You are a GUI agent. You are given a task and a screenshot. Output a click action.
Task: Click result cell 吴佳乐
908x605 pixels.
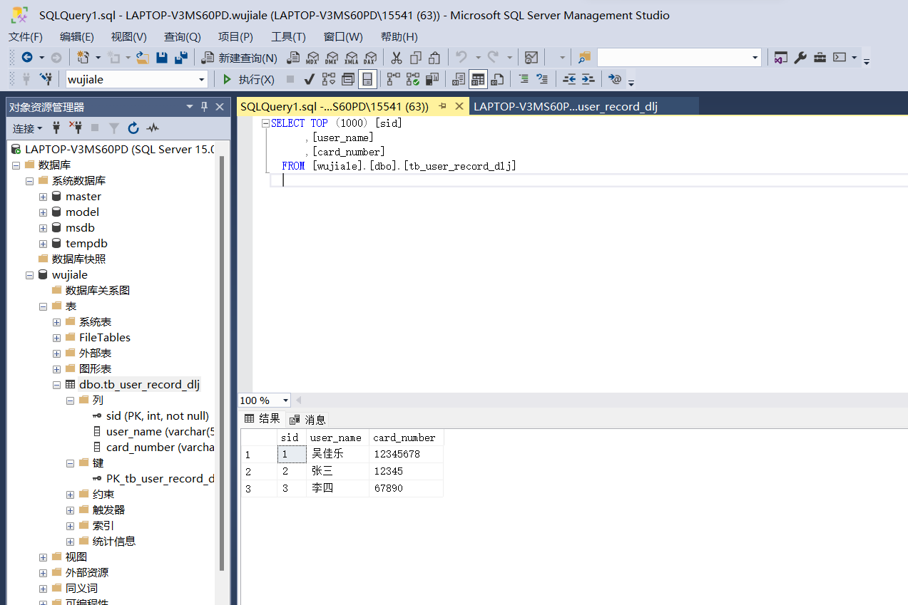point(339,455)
